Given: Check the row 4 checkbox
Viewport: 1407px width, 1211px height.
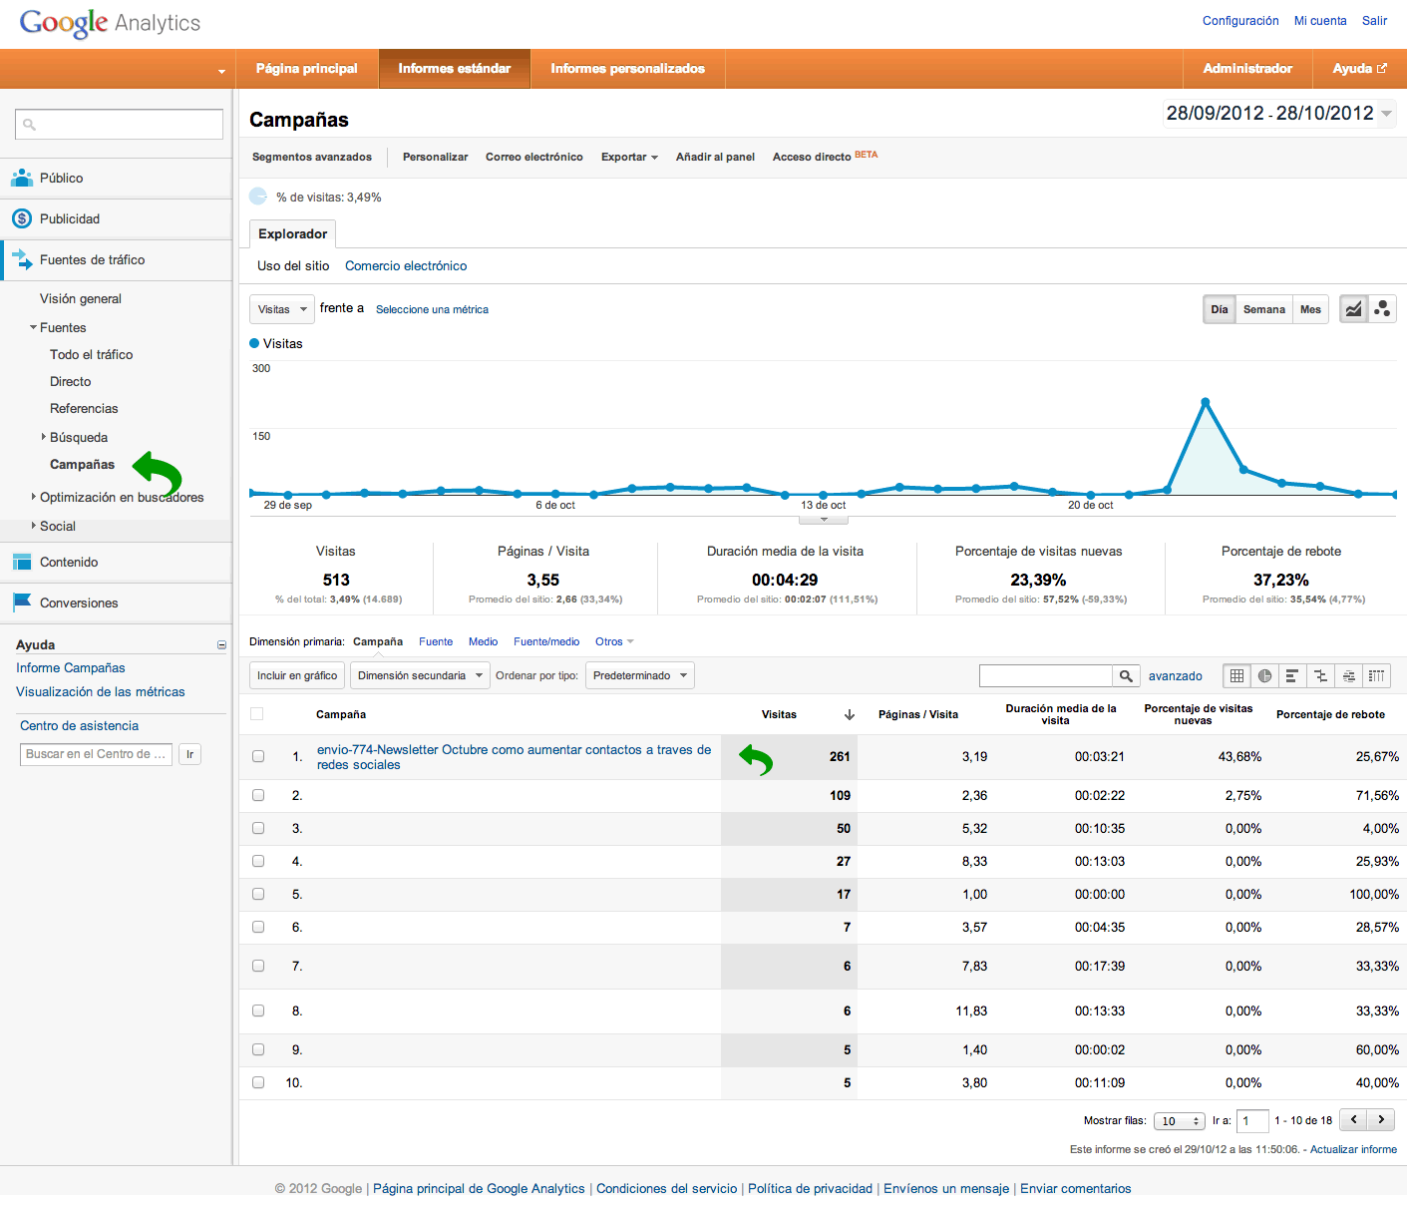Looking at the screenshot, I should (x=258, y=861).
